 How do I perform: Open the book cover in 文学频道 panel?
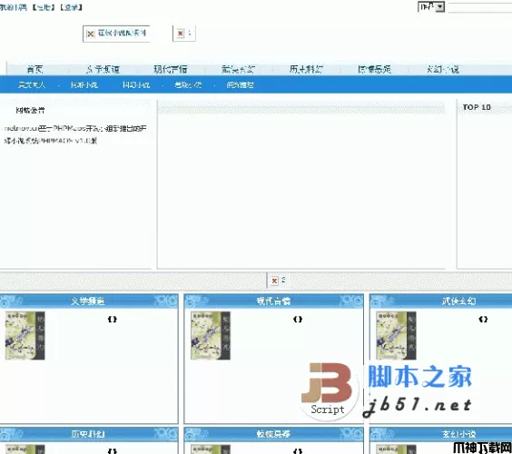[x=25, y=335]
